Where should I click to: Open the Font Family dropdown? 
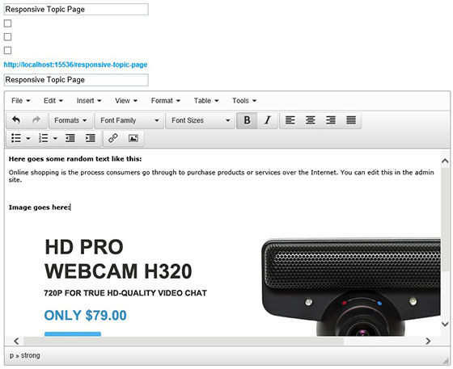click(129, 120)
